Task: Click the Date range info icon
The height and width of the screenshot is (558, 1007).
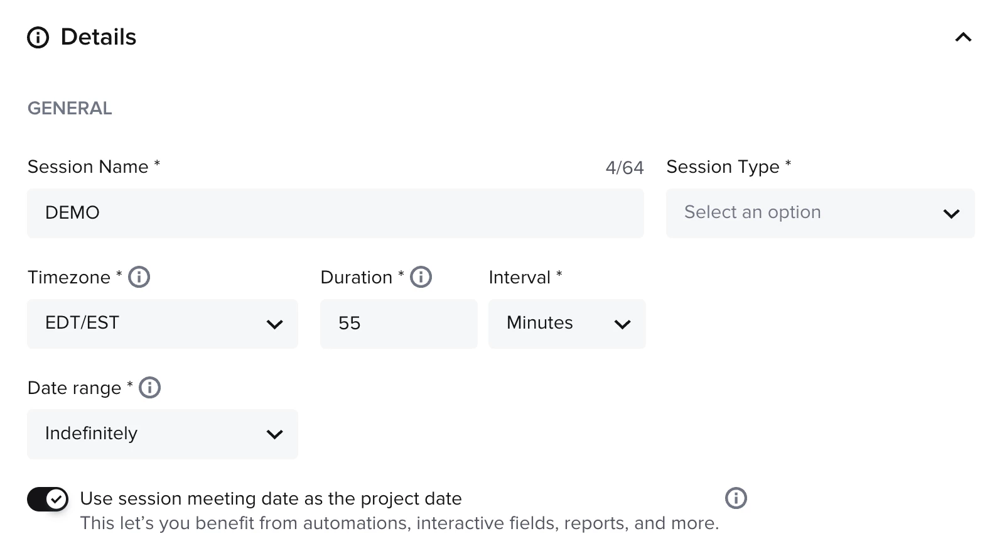Action: pyautogui.click(x=149, y=388)
